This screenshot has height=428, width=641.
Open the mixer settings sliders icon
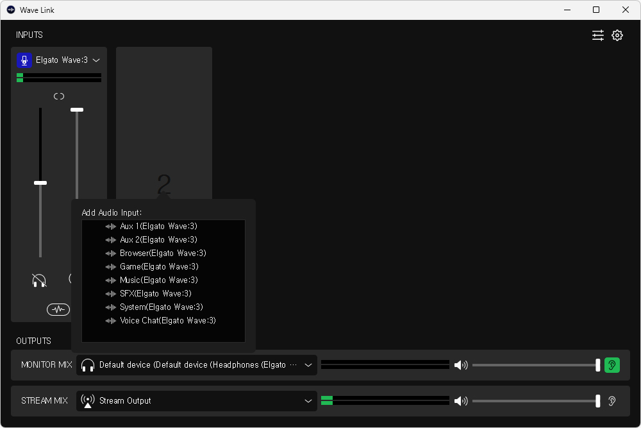(597, 35)
